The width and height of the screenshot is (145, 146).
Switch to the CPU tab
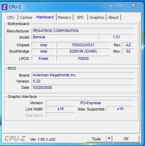10,17
